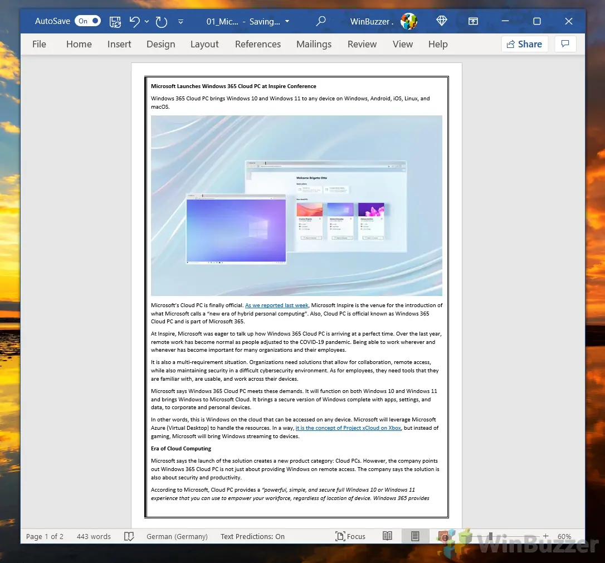Select Web Layout view in status bar
This screenshot has width=605, height=563.
point(443,536)
